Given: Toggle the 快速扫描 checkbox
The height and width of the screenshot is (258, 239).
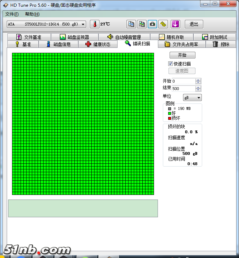Looking at the screenshot, I should pyautogui.click(x=170, y=64).
